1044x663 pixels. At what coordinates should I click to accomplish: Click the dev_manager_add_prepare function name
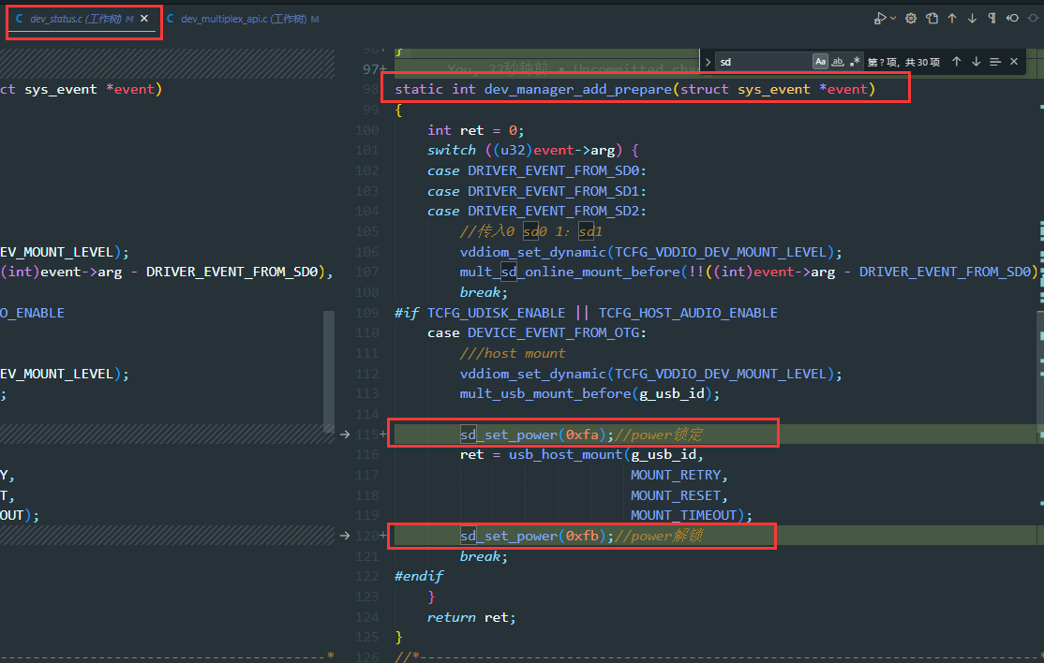tap(578, 89)
